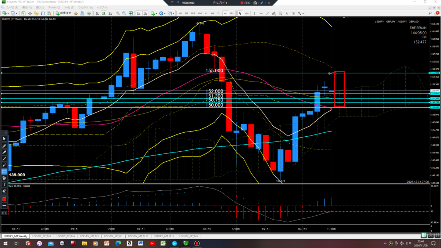Switch symbol to GBPUSD link

[x=413, y=22]
